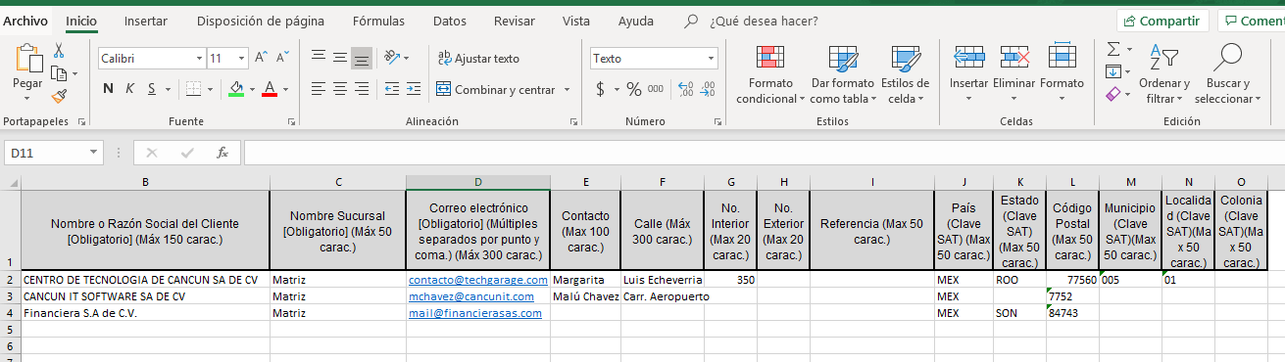Click the Autosuma sigma icon
The image size is (1285, 362).
click(x=1113, y=49)
